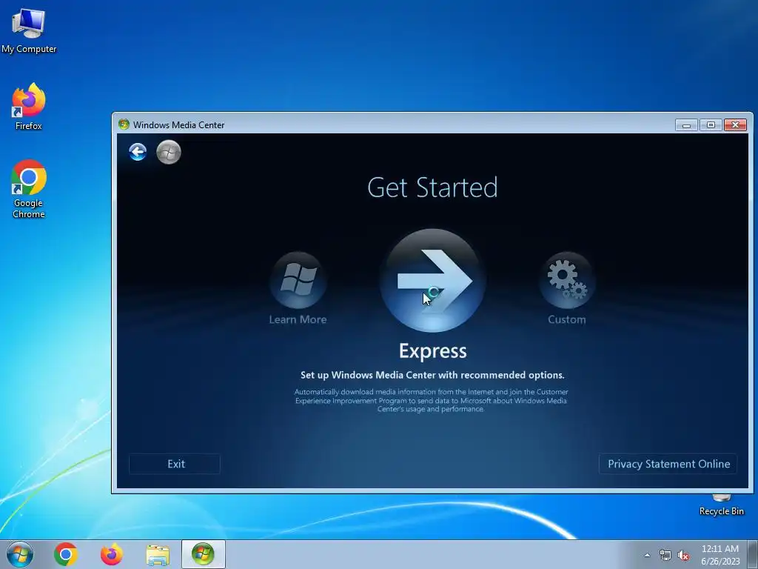Image resolution: width=758 pixels, height=569 pixels.
Task: Click the Media Center green start orb
Action: tap(169, 152)
